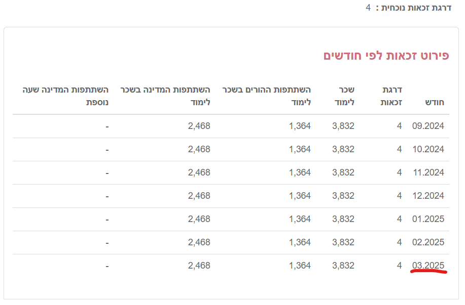Select entitlement level 4 in the 11.2024 row
This screenshot has height=305, width=465.
pyautogui.click(x=400, y=172)
